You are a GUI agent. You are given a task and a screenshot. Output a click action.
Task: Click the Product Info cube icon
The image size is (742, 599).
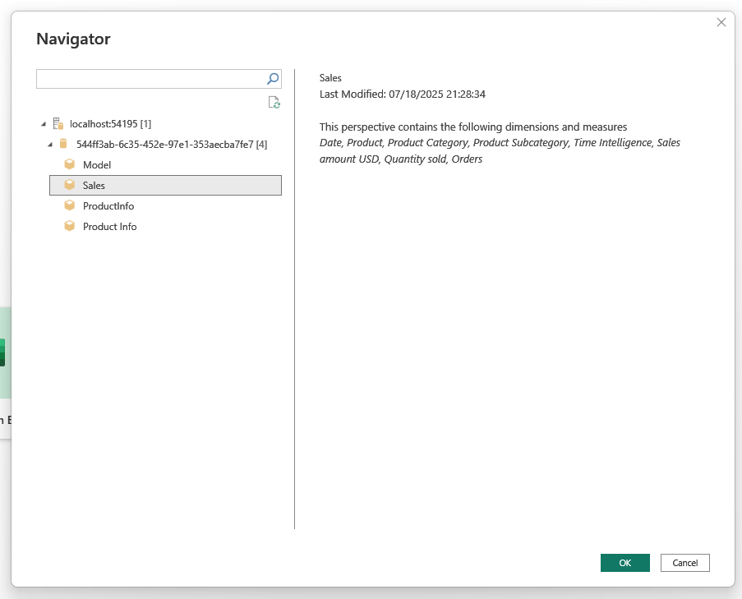[70, 226]
